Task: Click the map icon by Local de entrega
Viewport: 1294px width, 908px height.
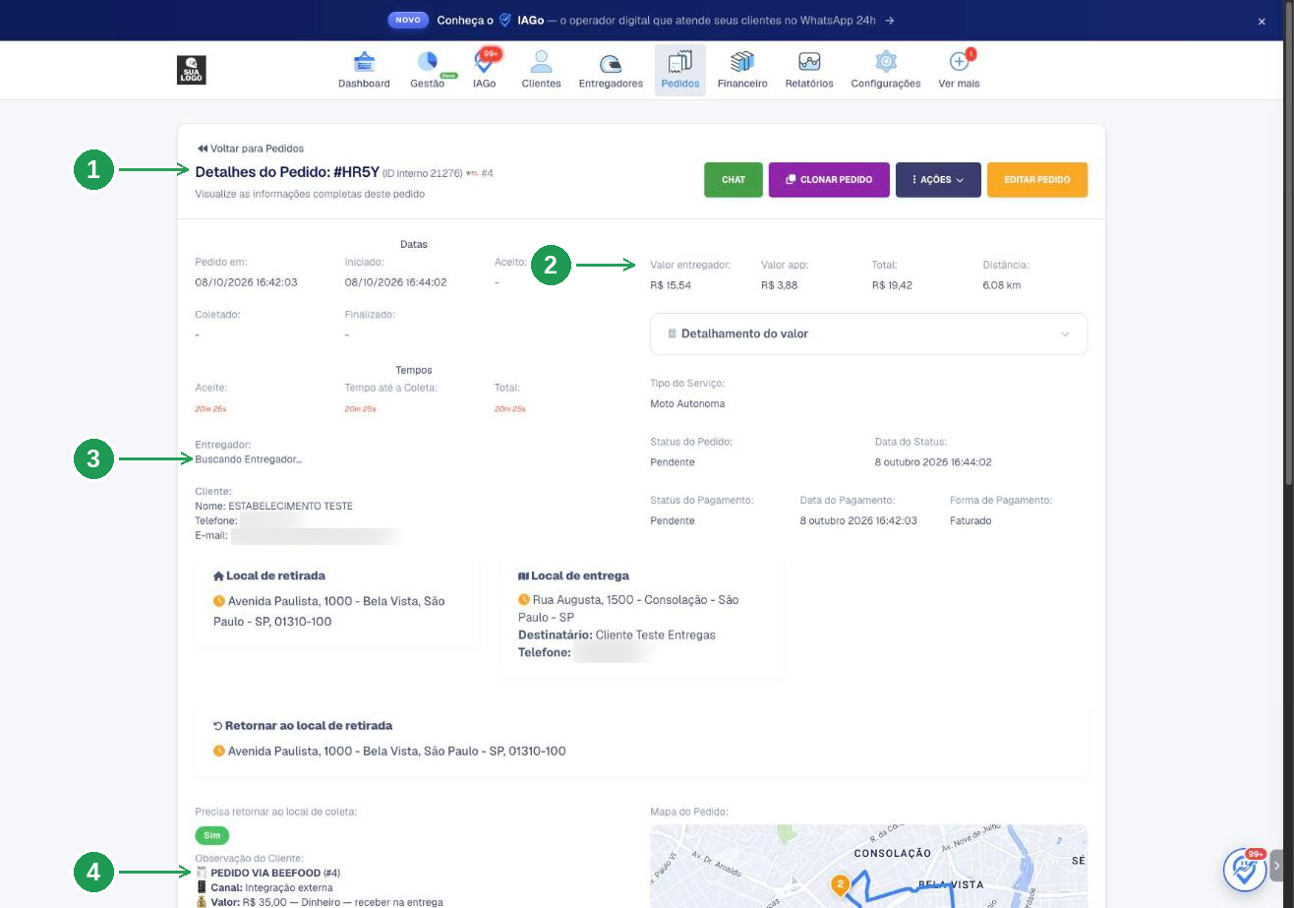Action: (x=523, y=575)
